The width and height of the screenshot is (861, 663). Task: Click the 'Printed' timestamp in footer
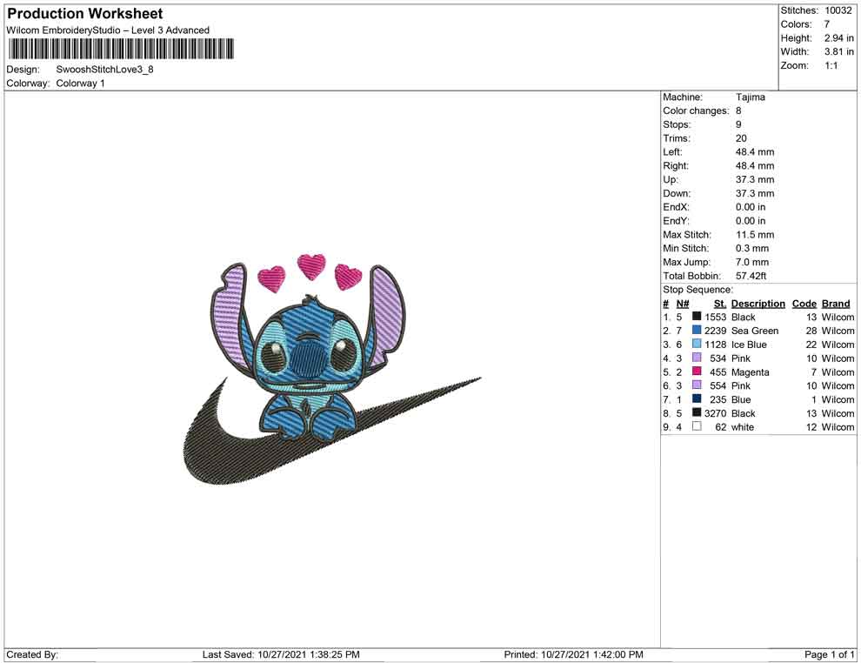coord(573,654)
